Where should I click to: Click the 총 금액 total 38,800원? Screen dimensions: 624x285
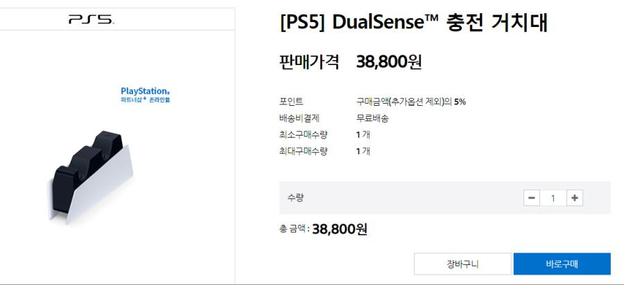coord(340,229)
